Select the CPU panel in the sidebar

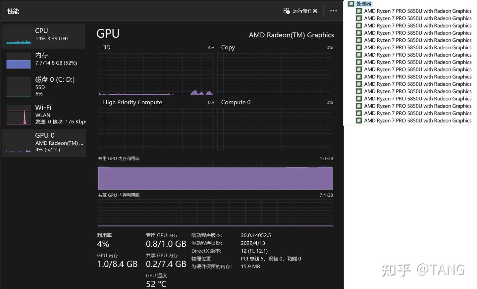click(x=44, y=36)
